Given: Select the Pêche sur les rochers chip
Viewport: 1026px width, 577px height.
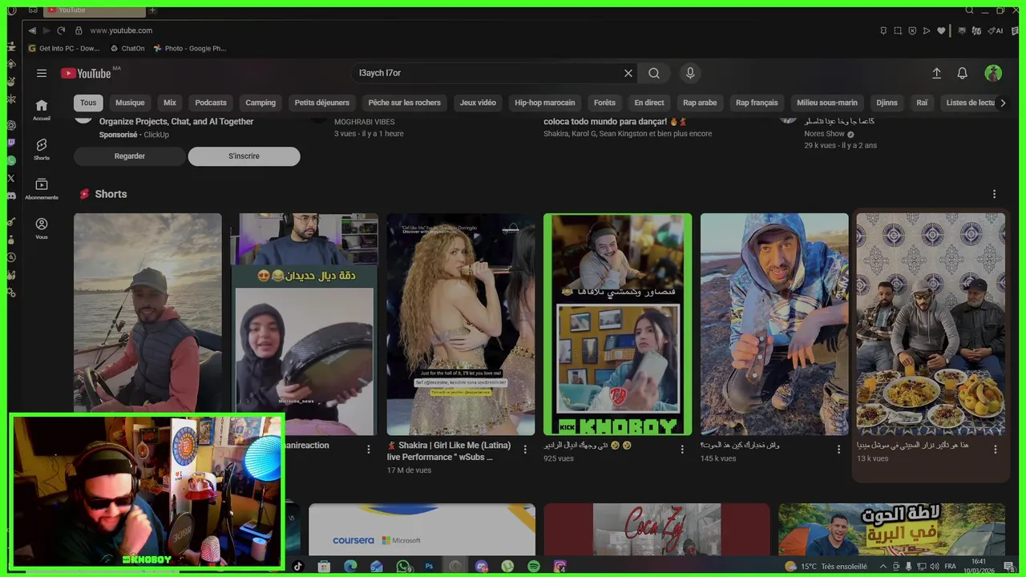Looking at the screenshot, I should coord(405,103).
